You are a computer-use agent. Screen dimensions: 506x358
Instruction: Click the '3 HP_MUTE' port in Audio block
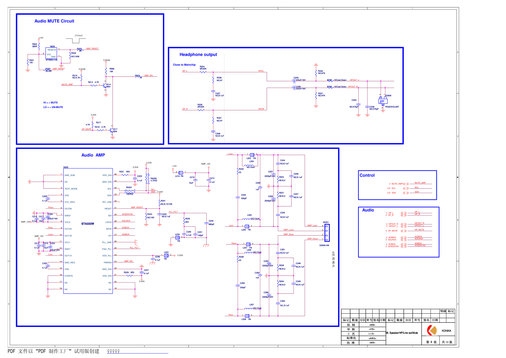[391, 231]
